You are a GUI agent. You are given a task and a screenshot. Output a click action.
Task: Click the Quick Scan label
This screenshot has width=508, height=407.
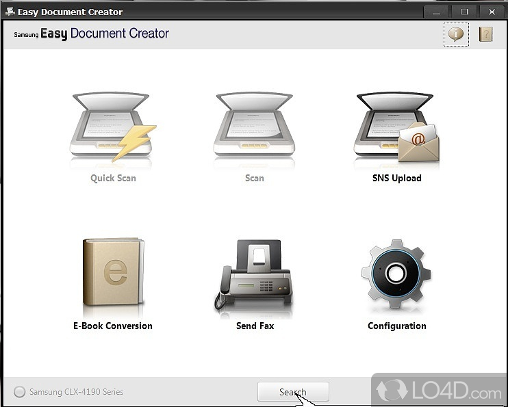click(113, 178)
